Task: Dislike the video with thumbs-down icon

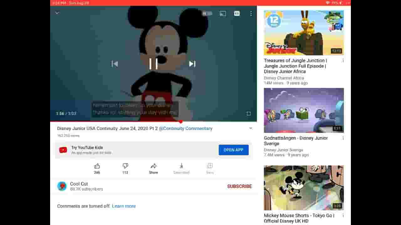Action: point(125,166)
